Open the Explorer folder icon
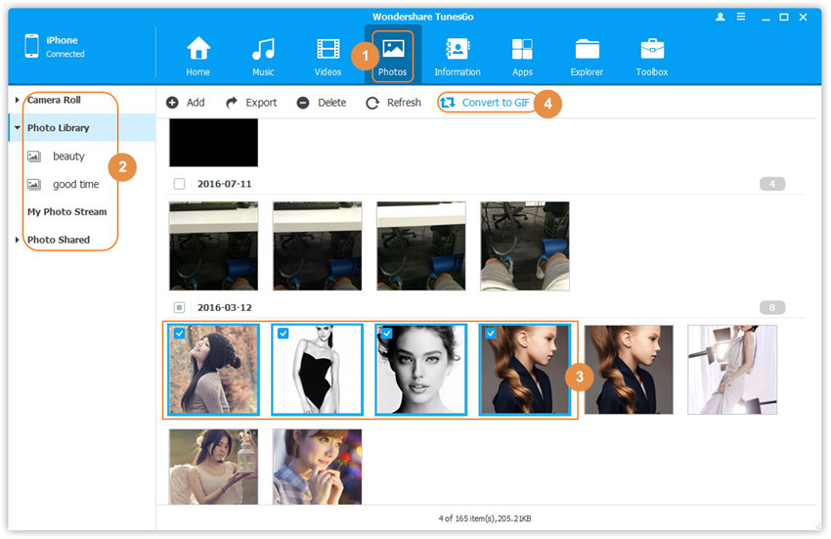Viewport: 831px width, 539px height. point(588,50)
